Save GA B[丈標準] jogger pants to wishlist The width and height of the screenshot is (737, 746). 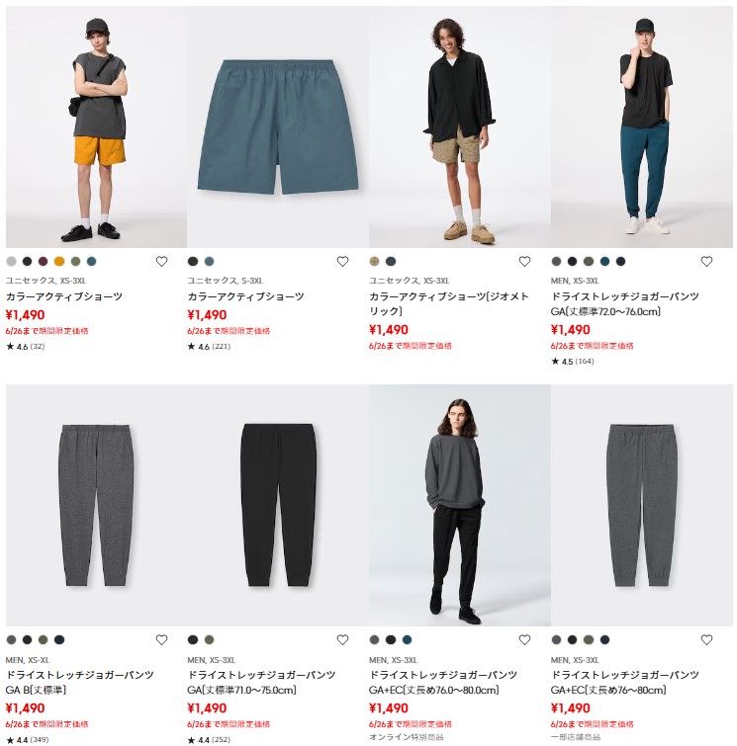point(161,640)
